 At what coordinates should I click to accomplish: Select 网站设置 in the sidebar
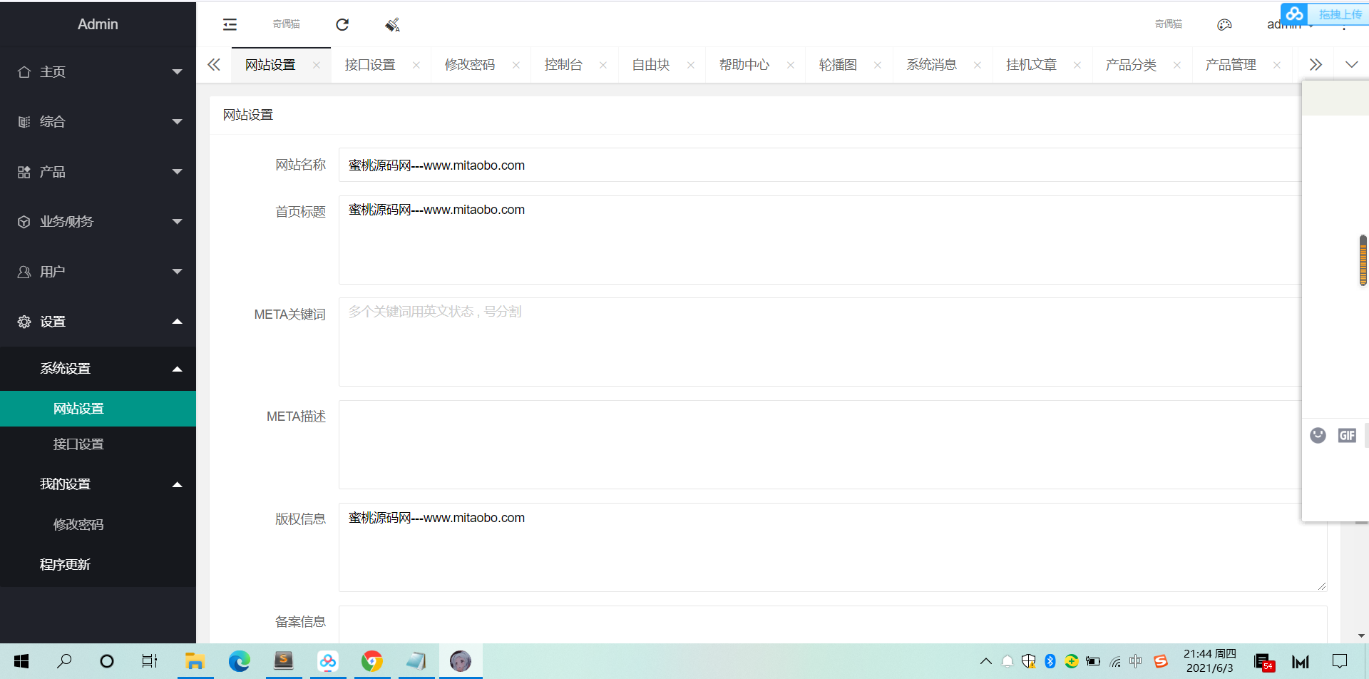tap(98, 409)
